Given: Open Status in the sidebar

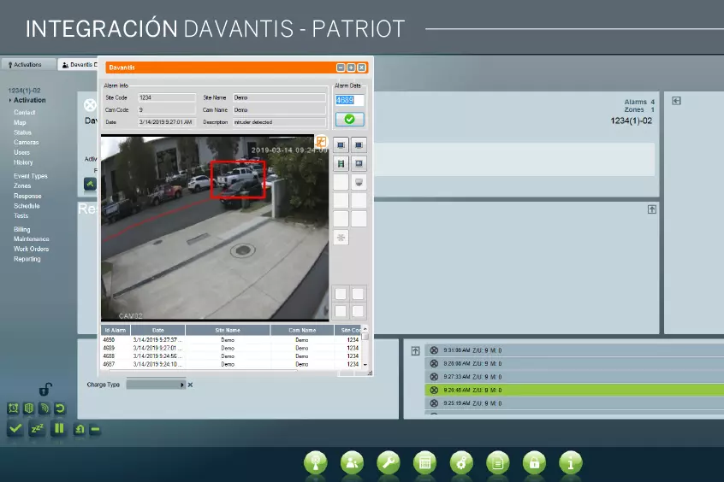Looking at the screenshot, I should 22,132.
